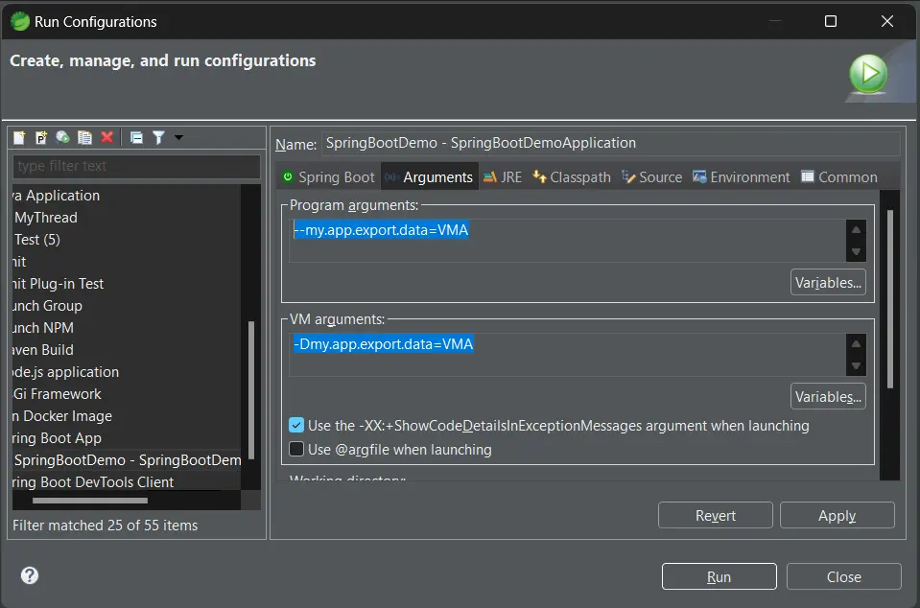Duplicate the selected launch configuration
This screenshot has height=608, width=920.
[85, 138]
